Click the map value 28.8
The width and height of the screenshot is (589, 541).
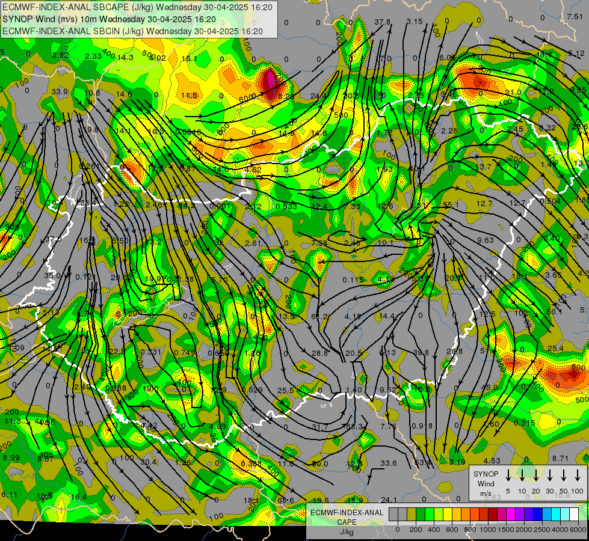pos(319,353)
